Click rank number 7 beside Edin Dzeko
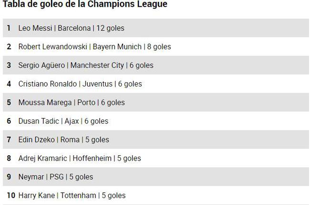The width and height of the screenshot is (310, 205). [9, 140]
